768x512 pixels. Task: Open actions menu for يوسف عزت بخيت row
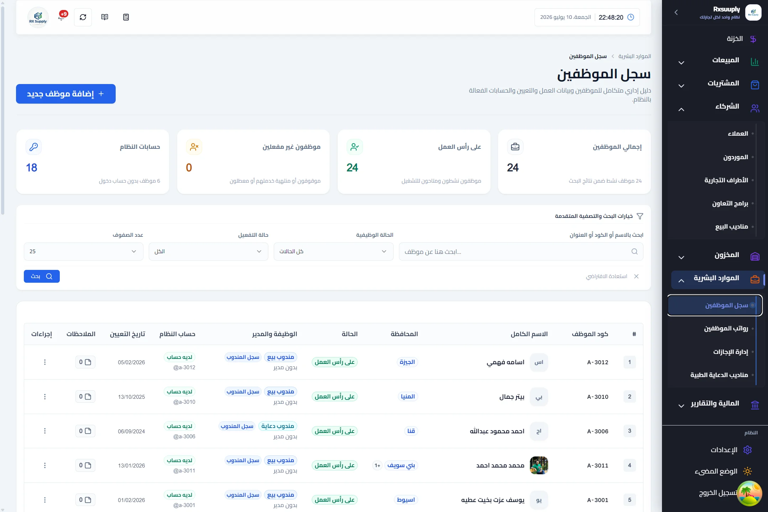45,500
